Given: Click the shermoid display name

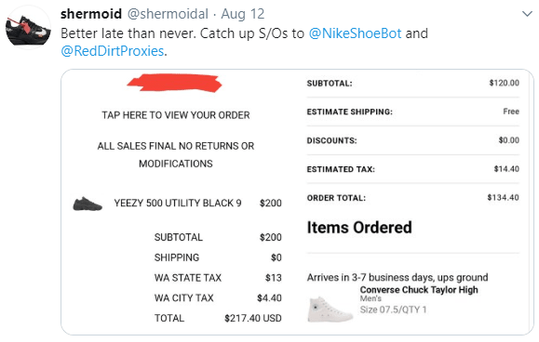Looking at the screenshot, I should (91, 14).
